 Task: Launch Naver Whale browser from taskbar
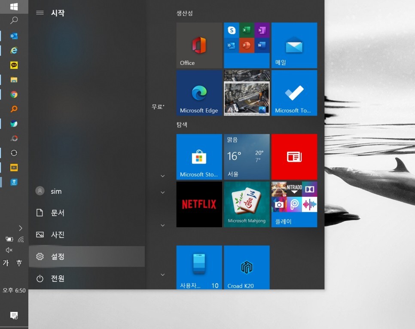click(x=14, y=124)
